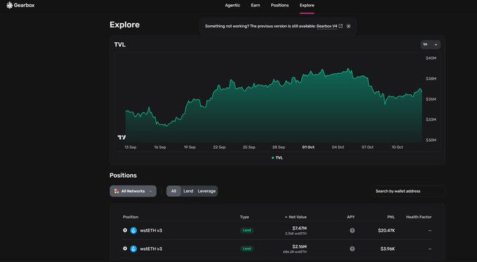The image size is (477, 262).
Task: Open the TVL time range dropdown
Action: (430, 45)
